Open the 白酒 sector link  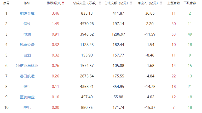(x=27, y=55)
